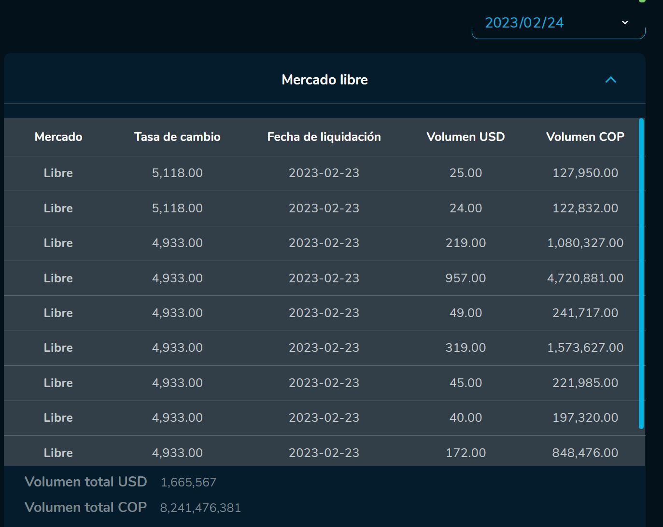The image size is (663, 527).
Task: Click the 49.00 USD volume cell
Action: point(466,313)
